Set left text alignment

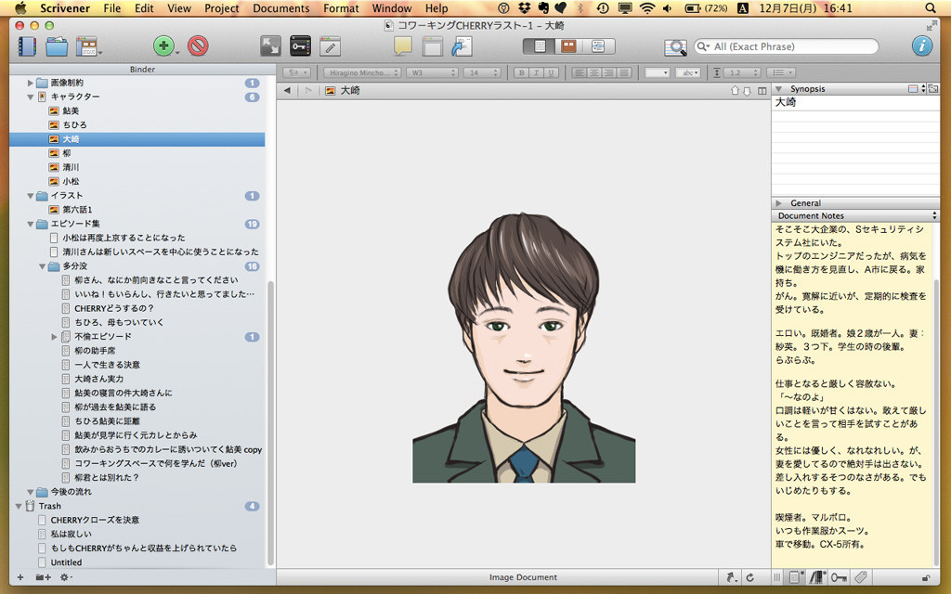pos(580,72)
